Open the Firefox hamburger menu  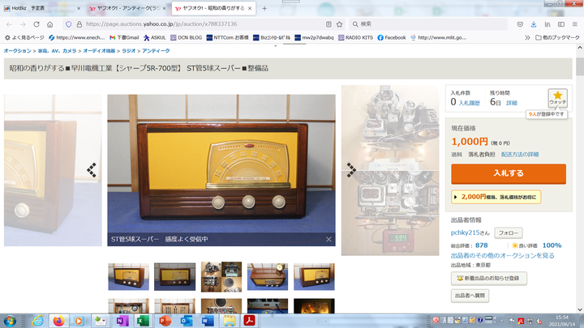coord(575,24)
